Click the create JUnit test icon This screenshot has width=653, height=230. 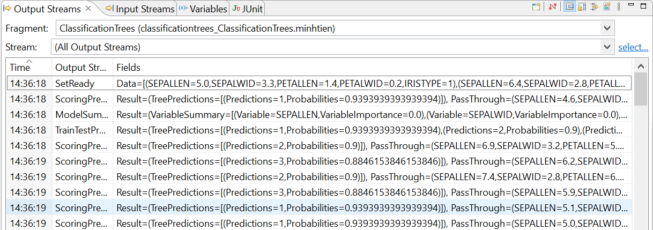607,7
